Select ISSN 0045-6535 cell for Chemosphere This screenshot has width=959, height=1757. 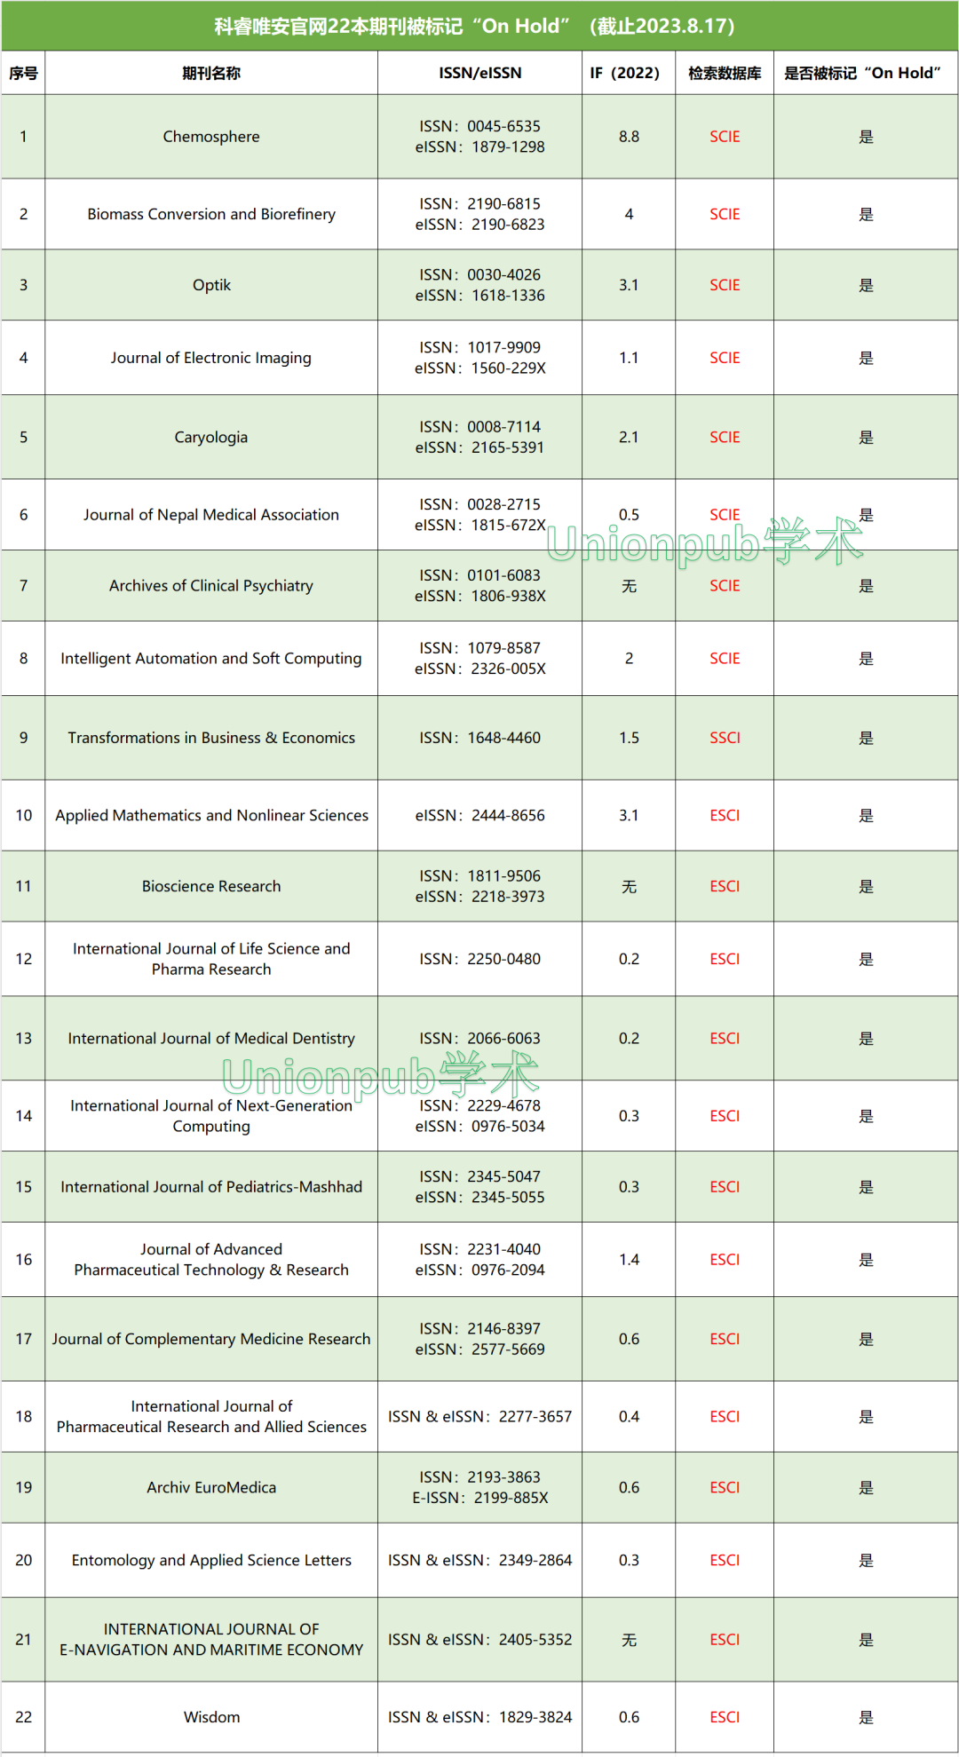point(480,137)
